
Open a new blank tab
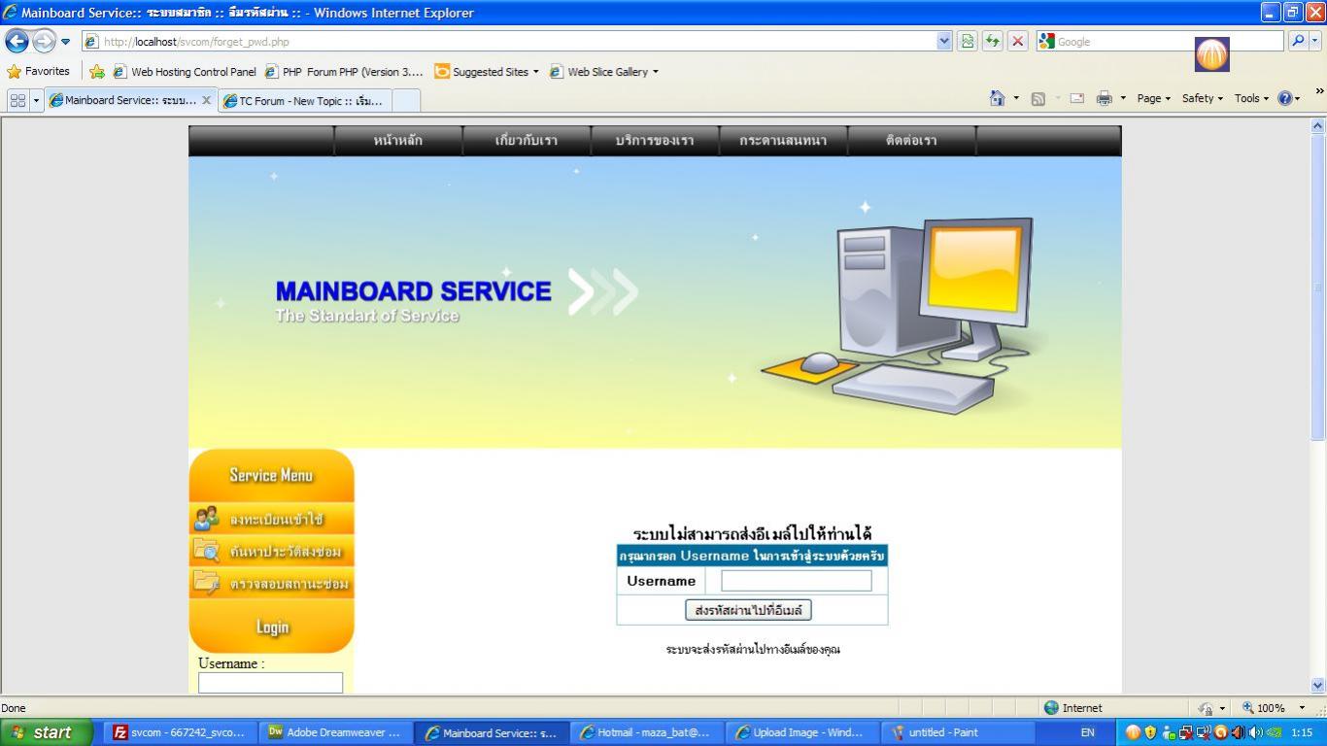coord(406,100)
